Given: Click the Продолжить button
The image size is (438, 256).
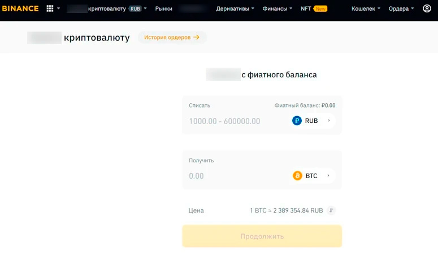Looking at the screenshot, I should click(262, 236).
